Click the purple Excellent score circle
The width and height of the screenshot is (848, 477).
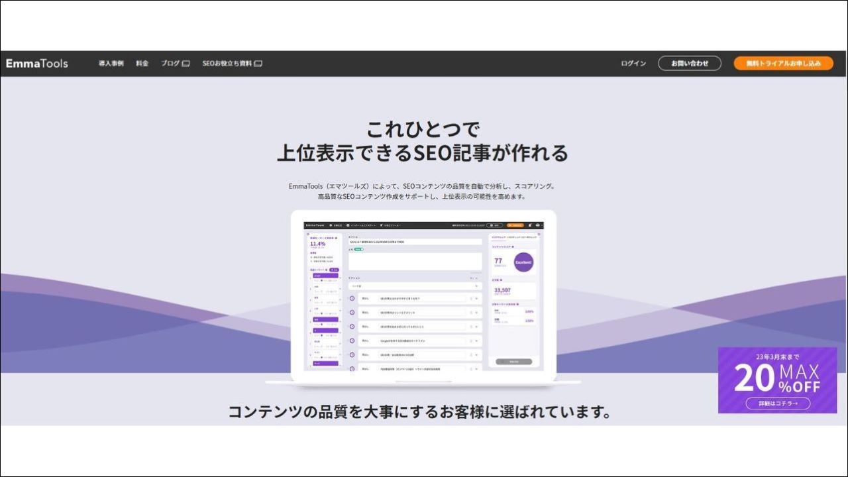point(523,262)
